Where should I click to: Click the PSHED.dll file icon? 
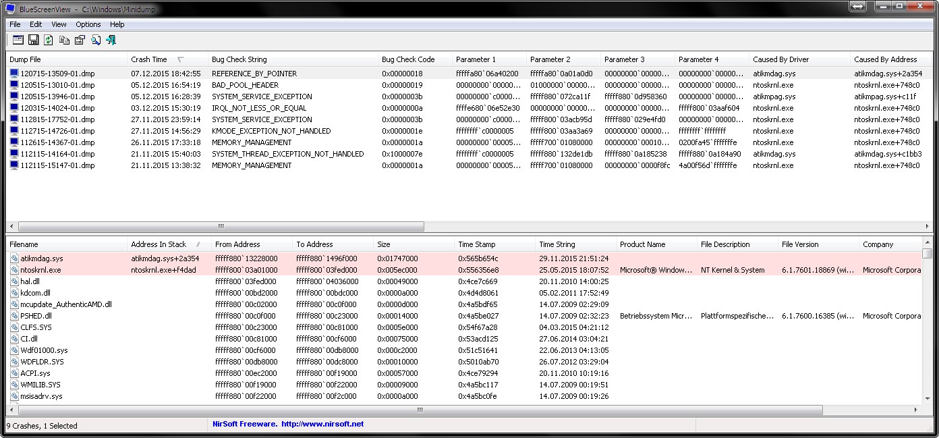[14, 316]
